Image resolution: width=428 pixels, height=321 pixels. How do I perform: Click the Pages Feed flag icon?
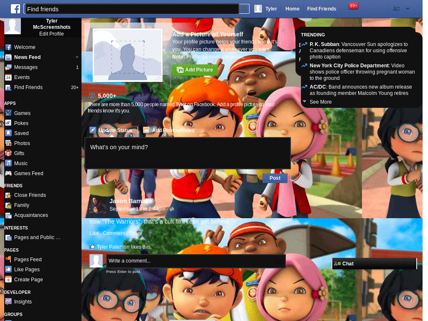pos(8,259)
